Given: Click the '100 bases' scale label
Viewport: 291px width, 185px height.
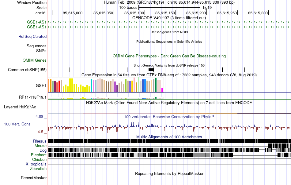Looking at the screenshot, I should coord(128,8).
